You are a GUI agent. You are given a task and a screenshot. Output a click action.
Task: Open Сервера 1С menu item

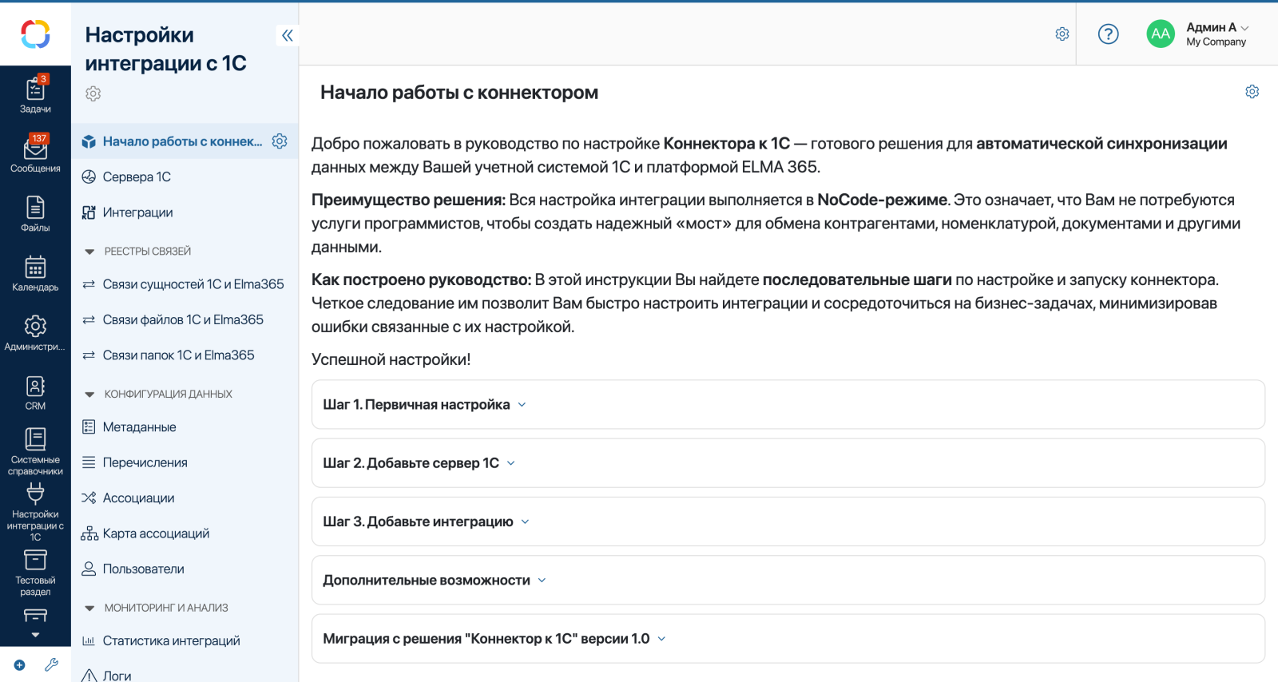pyautogui.click(x=137, y=177)
